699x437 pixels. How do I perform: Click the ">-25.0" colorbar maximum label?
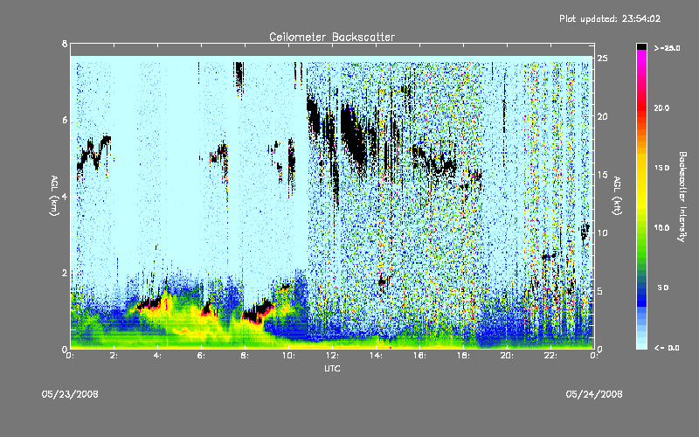point(667,48)
